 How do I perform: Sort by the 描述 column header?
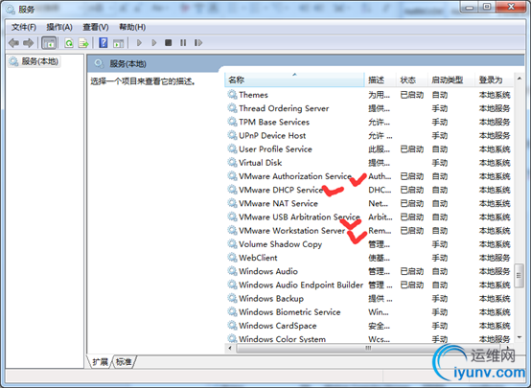tap(381, 80)
